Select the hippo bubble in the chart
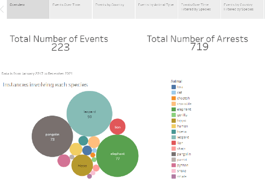265x179 pixels. click(82, 165)
